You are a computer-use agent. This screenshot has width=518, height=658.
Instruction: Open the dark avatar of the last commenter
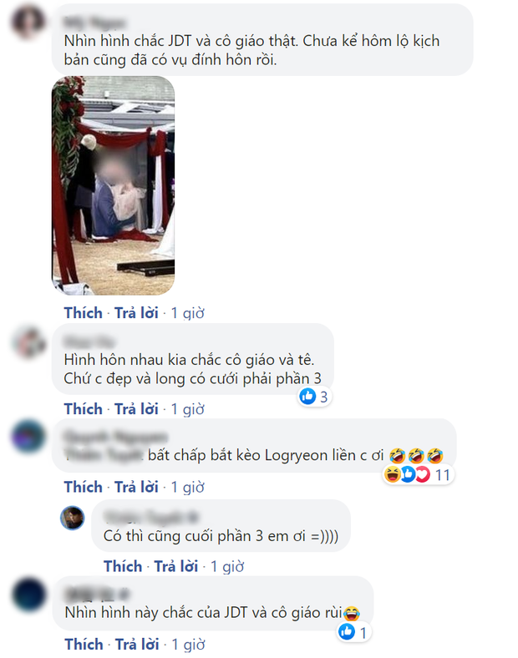coord(28,595)
